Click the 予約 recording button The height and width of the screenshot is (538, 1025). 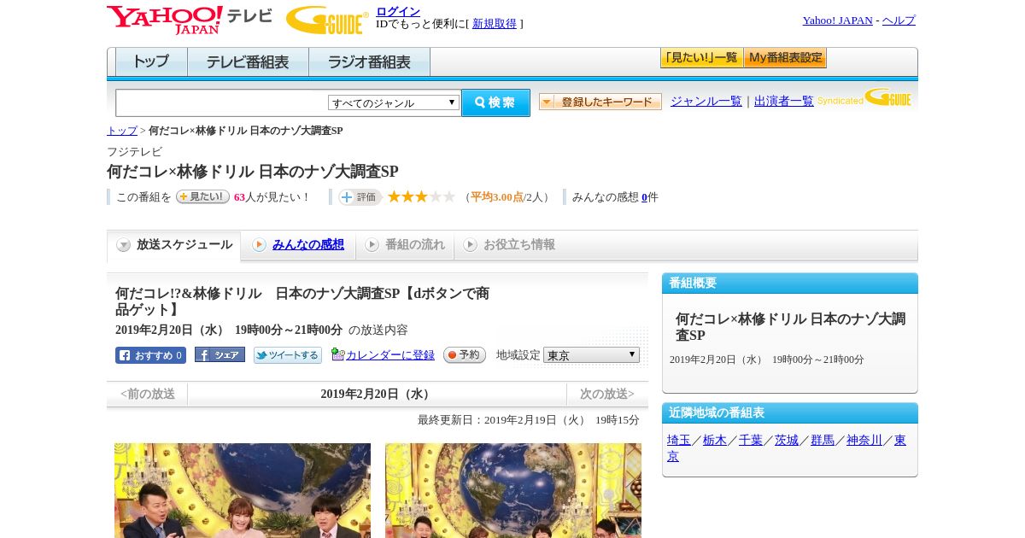point(465,355)
